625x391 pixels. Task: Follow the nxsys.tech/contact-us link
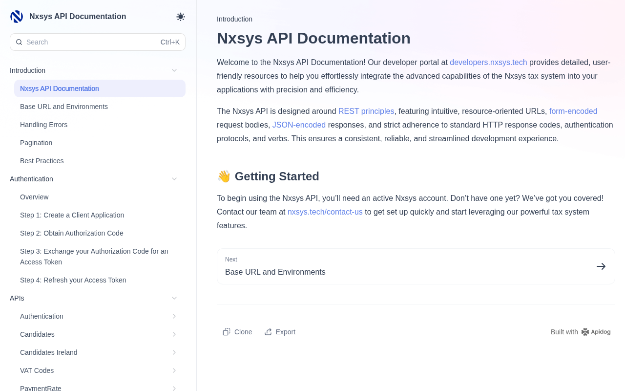(325, 212)
